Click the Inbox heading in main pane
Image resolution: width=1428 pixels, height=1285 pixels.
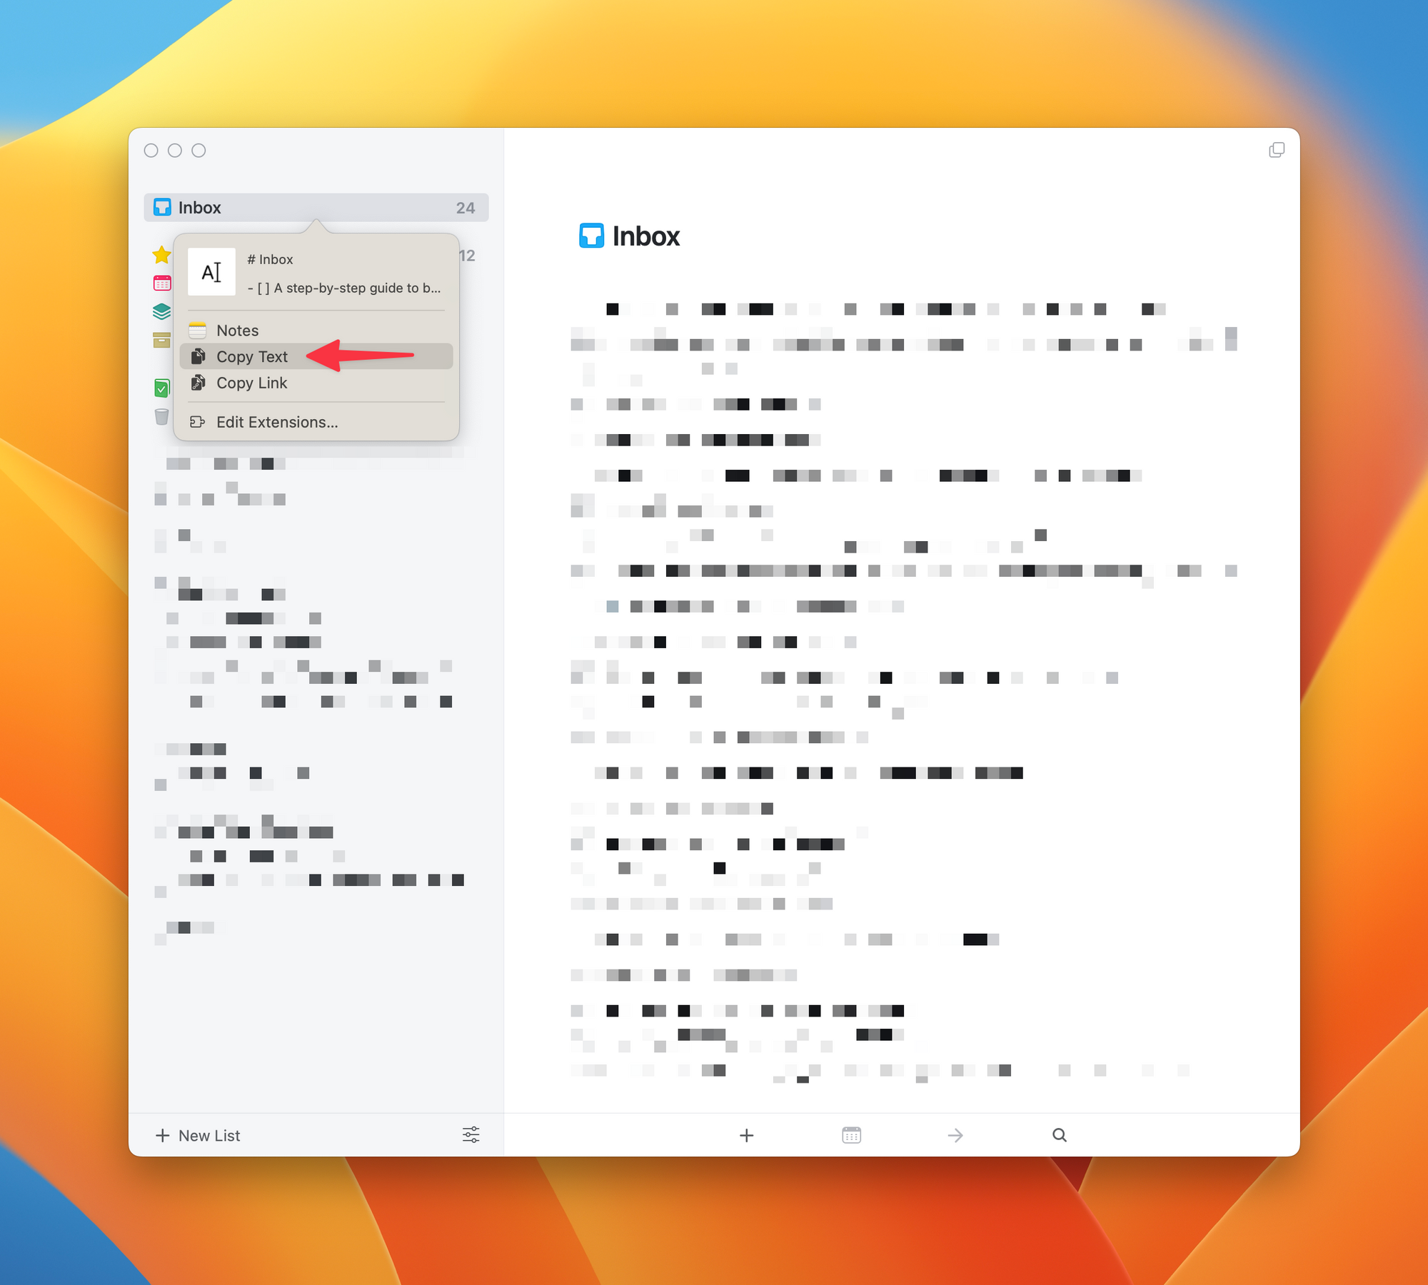pyautogui.click(x=645, y=236)
